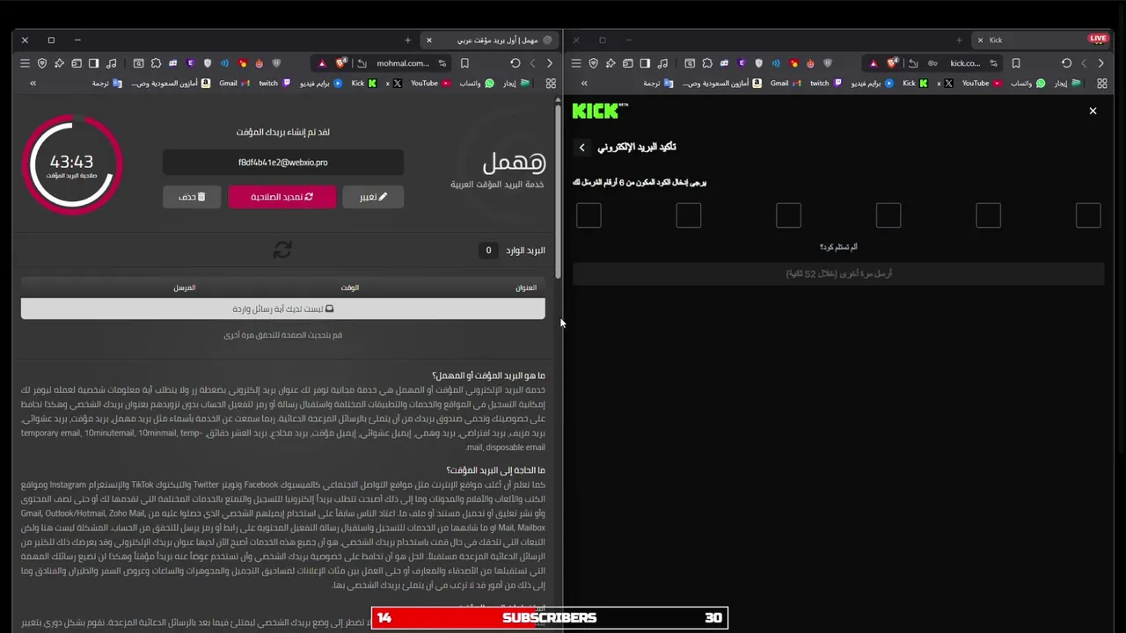Close the Kick email verification dialog
The image size is (1126, 633).
click(x=1093, y=111)
